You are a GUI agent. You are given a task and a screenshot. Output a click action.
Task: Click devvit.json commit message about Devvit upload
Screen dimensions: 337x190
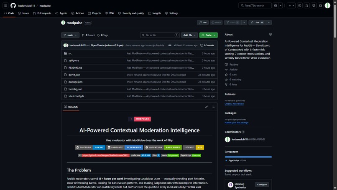coord(156,75)
